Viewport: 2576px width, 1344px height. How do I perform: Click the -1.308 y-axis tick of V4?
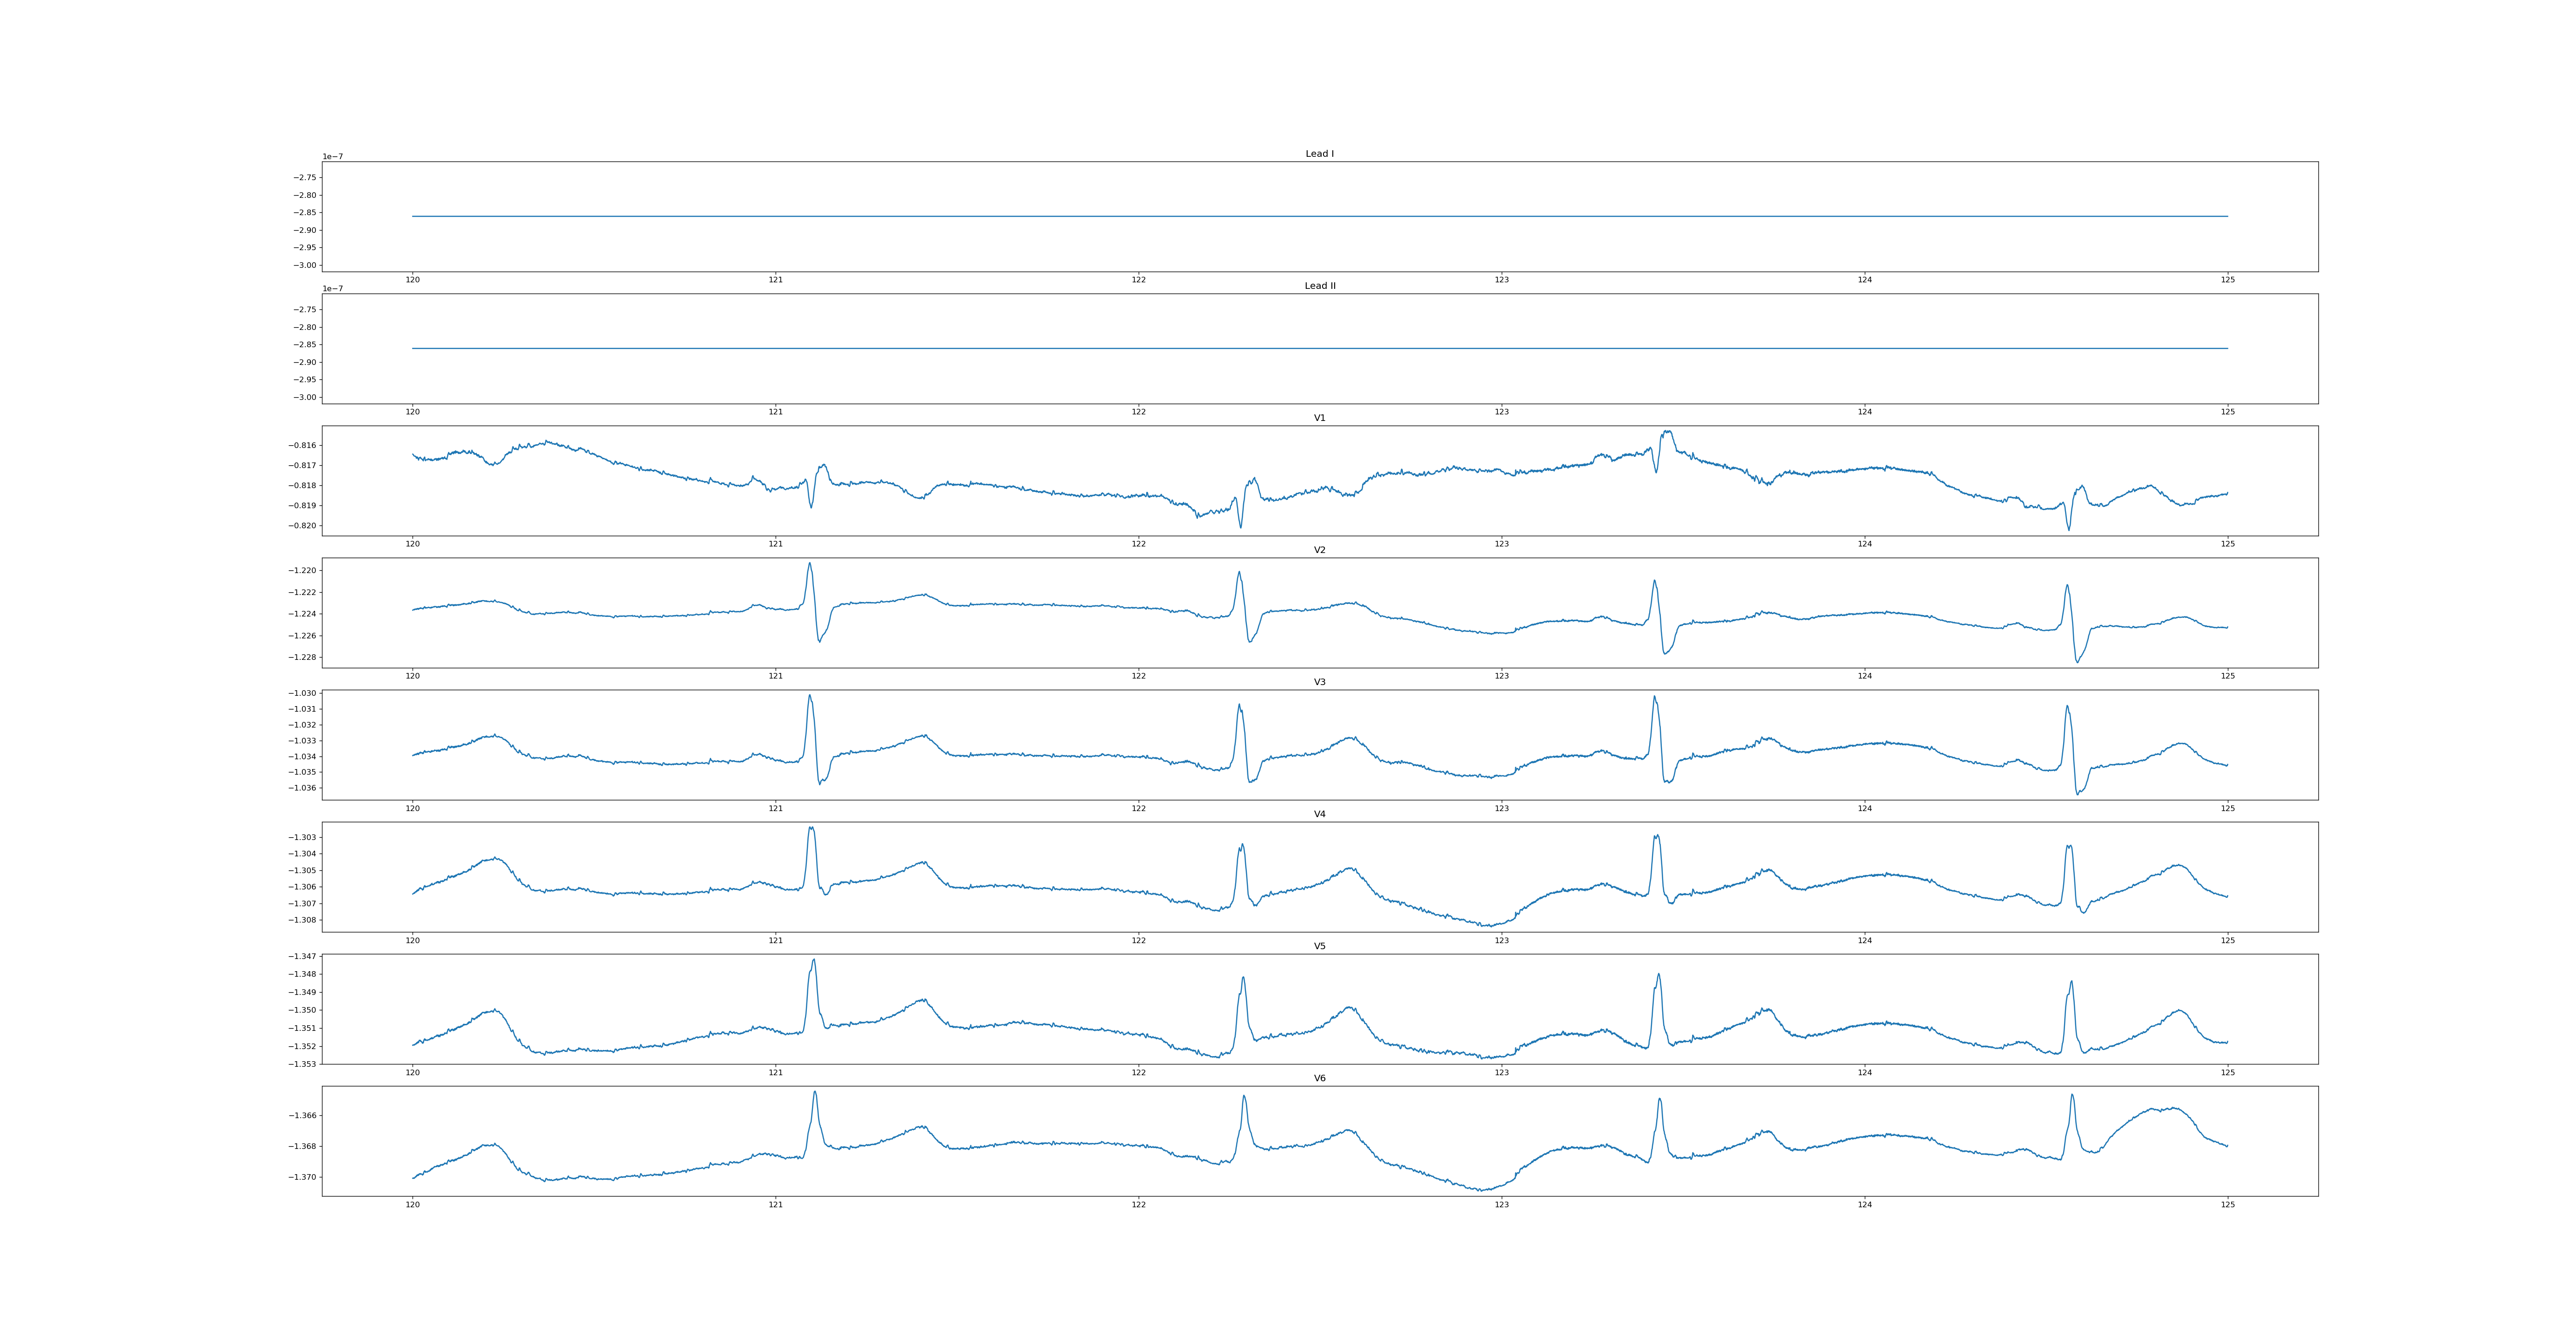click(x=302, y=920)
